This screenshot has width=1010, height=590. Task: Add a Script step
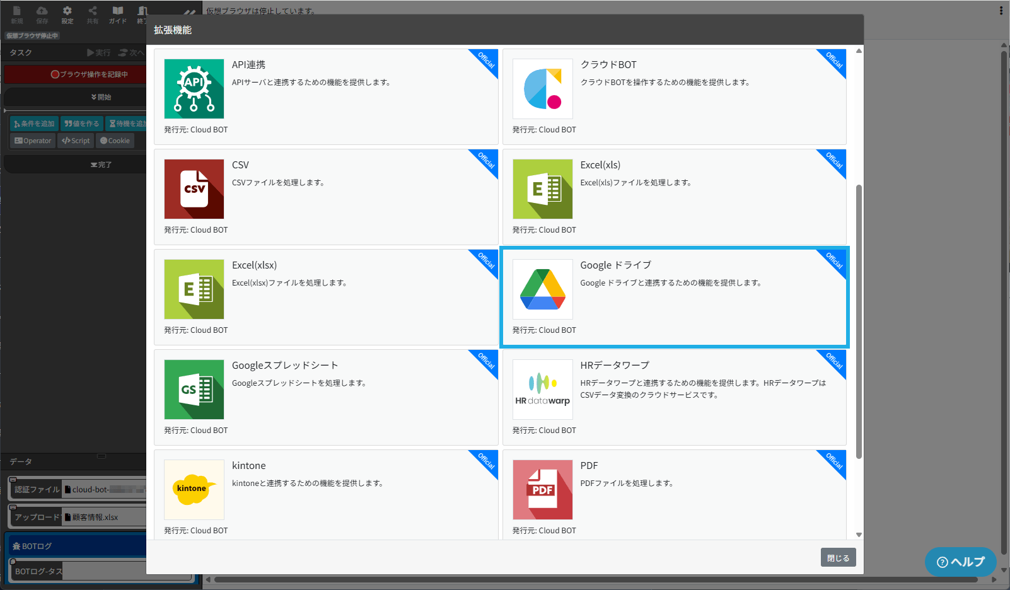(x=76, y=141)
